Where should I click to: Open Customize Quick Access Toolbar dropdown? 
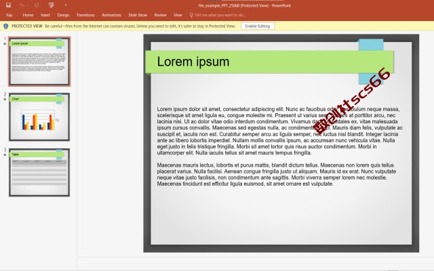coord(66,5)
